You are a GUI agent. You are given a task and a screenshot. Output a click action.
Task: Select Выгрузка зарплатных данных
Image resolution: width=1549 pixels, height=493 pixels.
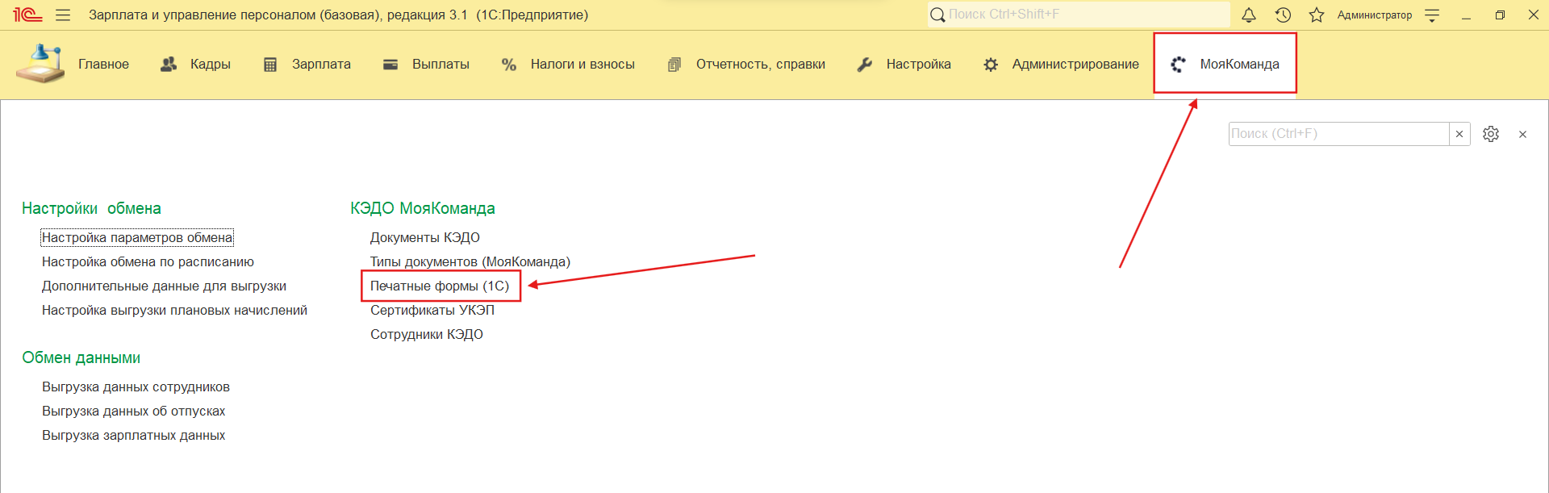[x=133, y=435]
